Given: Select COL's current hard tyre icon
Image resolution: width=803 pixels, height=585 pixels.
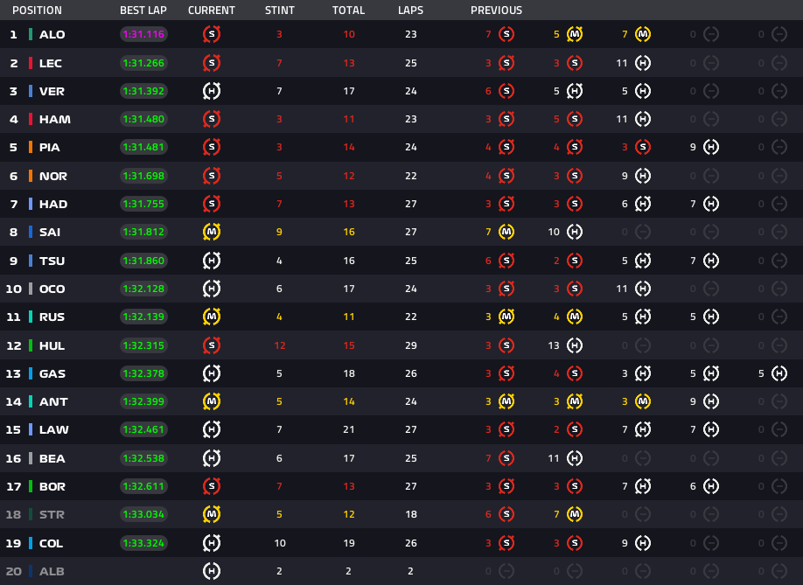Looking at the screenshot, I should coord(212,543).
